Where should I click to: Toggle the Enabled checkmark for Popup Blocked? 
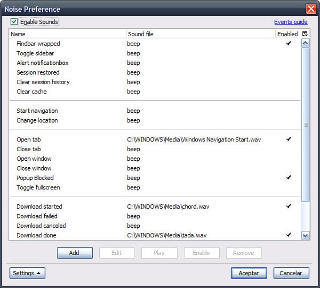(288, 178)
